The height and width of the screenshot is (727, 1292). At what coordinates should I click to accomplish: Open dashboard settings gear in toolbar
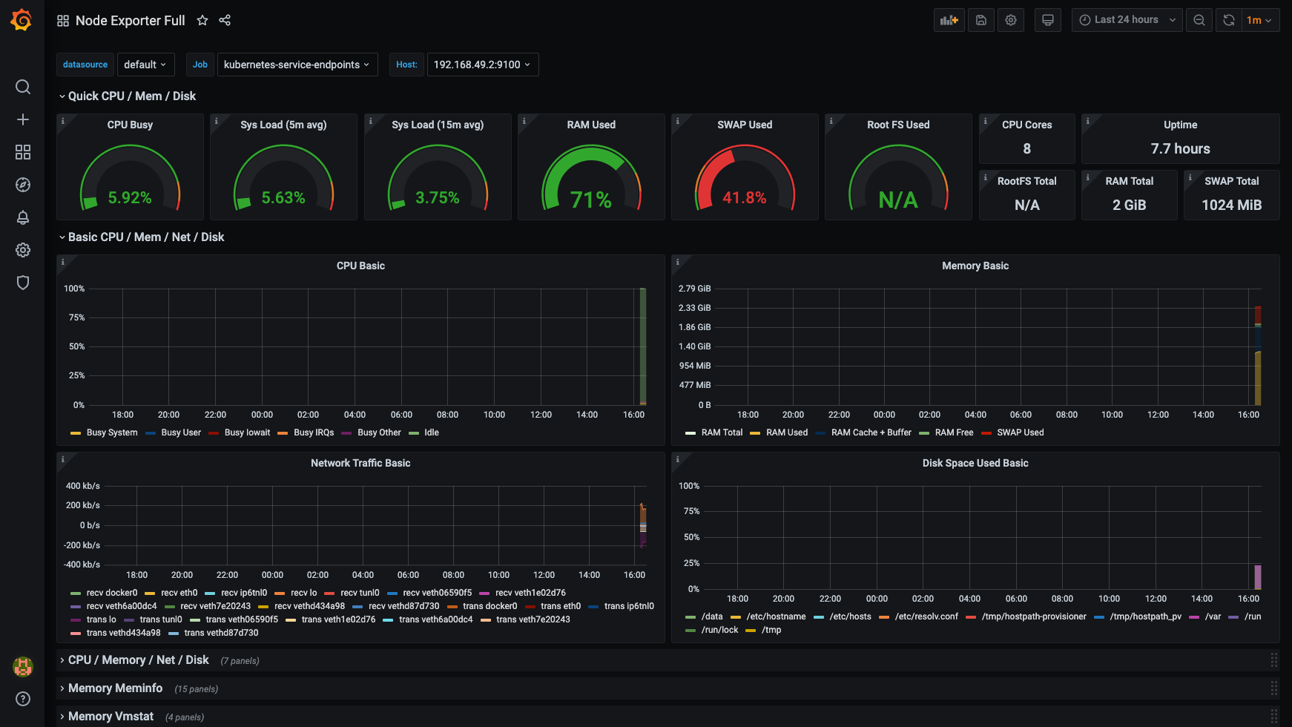(x=1011, y=20)
